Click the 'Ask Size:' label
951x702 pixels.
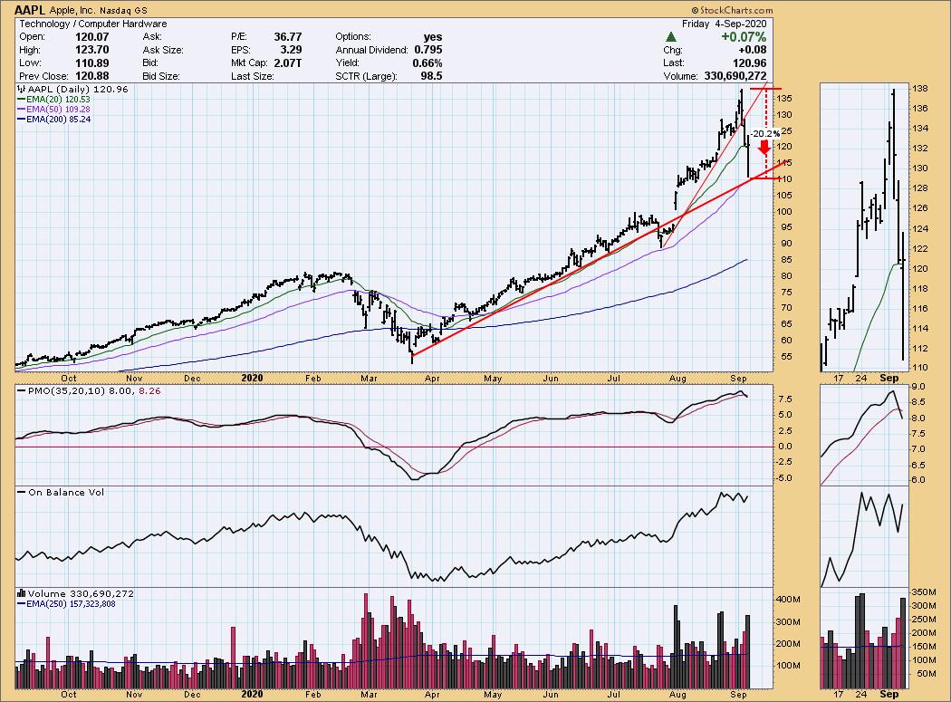tap(163, 51)
